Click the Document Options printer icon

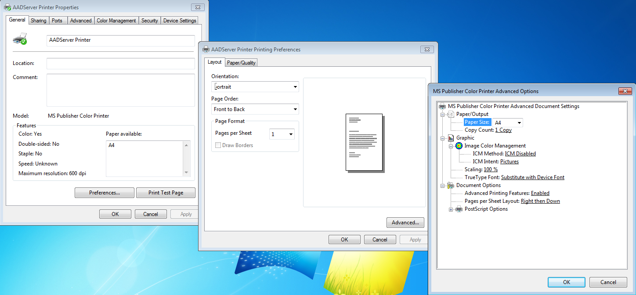coord(451,185)
